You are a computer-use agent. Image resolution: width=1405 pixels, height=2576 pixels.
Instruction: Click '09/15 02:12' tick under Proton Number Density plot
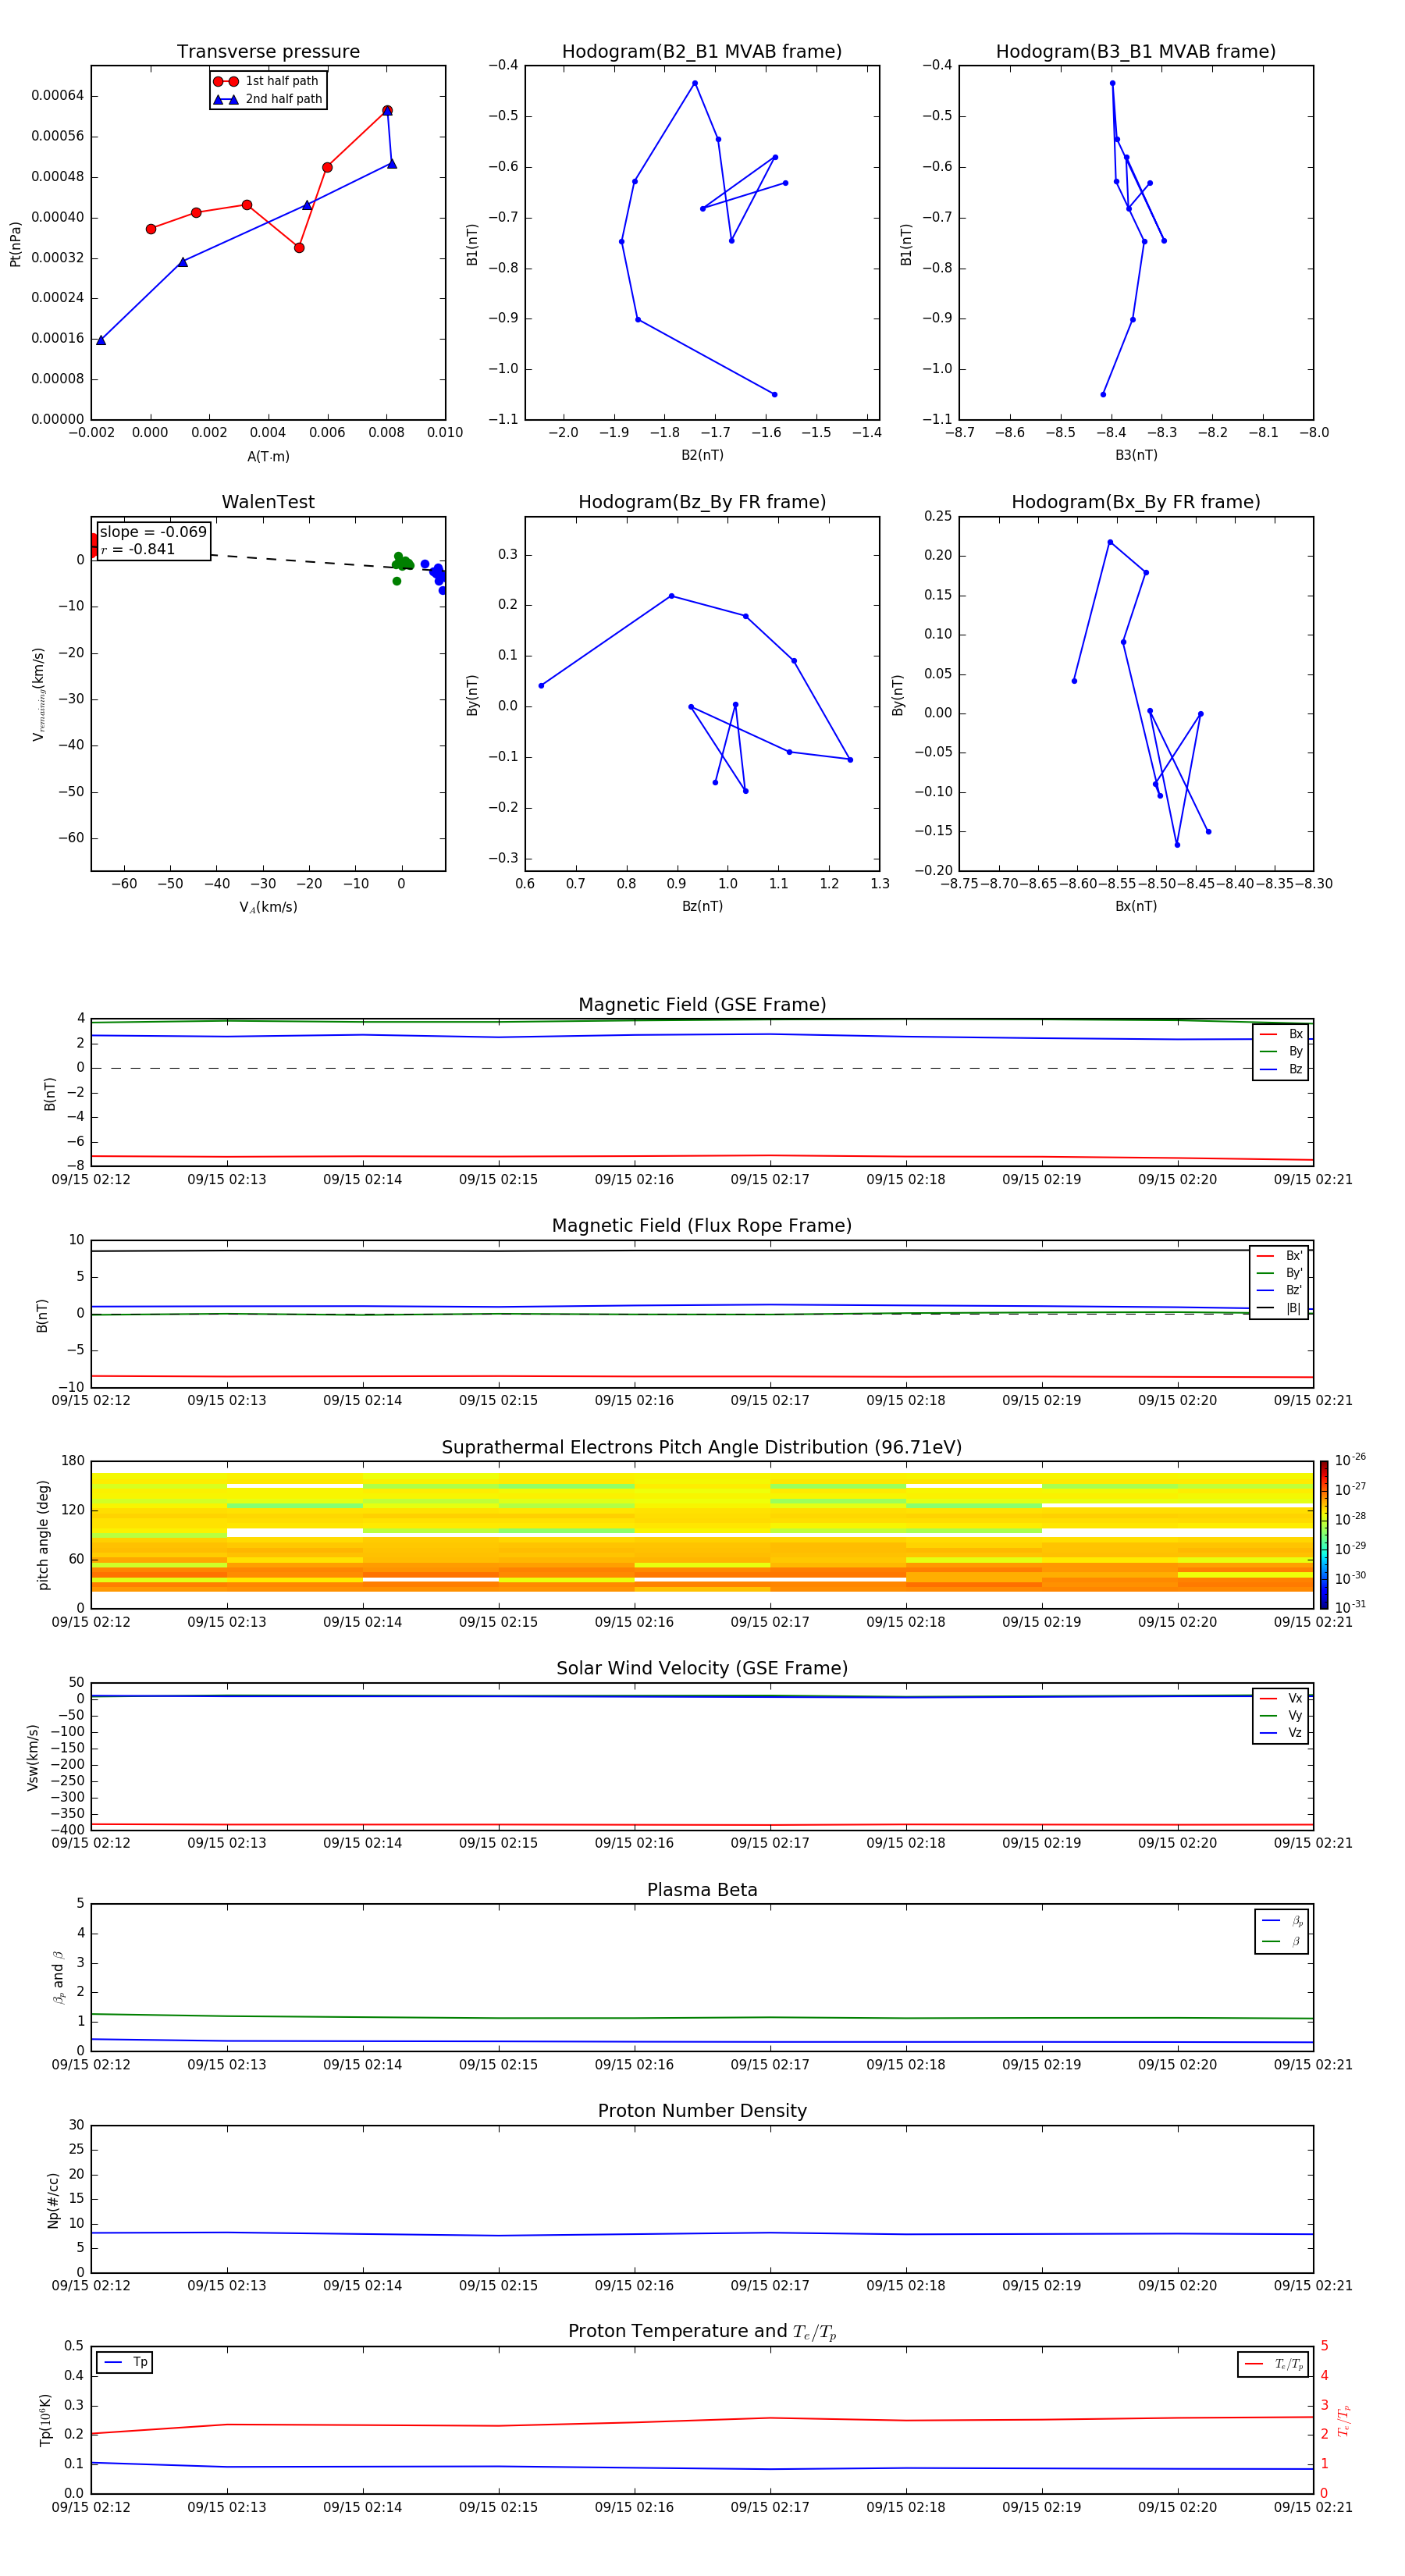coord(91,2286)
